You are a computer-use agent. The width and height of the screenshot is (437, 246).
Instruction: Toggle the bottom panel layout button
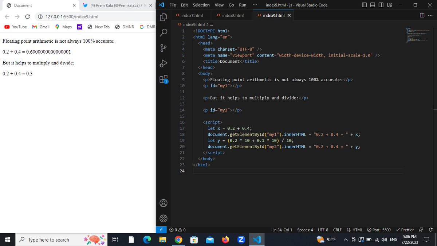pos(373,5)
